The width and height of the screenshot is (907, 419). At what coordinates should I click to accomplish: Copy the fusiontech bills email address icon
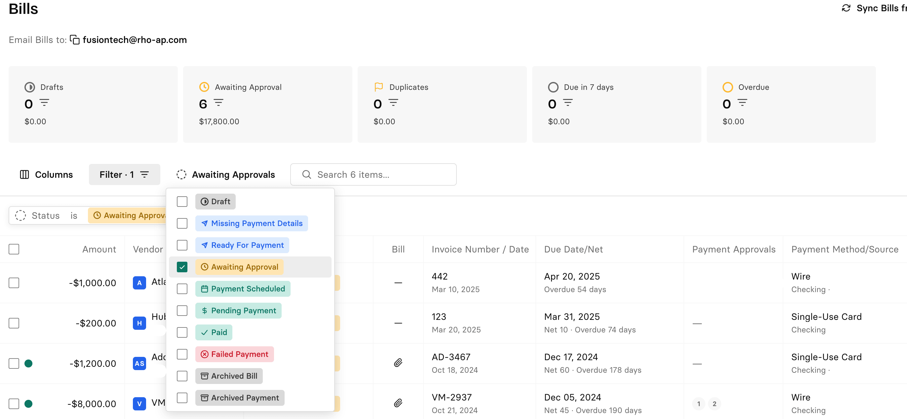coord(75,40)
